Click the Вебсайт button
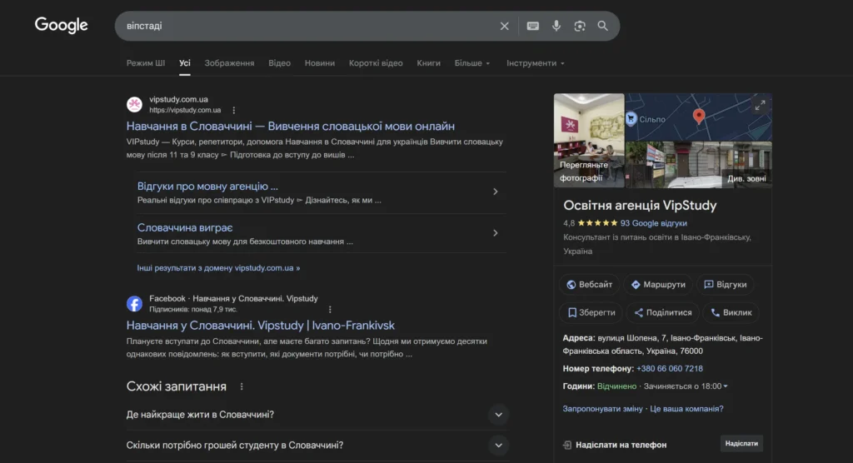 coord(589,285)
